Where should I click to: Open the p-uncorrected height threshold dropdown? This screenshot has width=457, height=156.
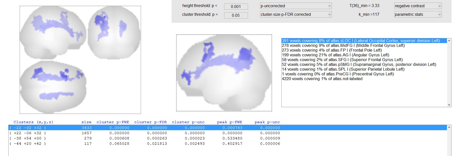pos(295,6)
